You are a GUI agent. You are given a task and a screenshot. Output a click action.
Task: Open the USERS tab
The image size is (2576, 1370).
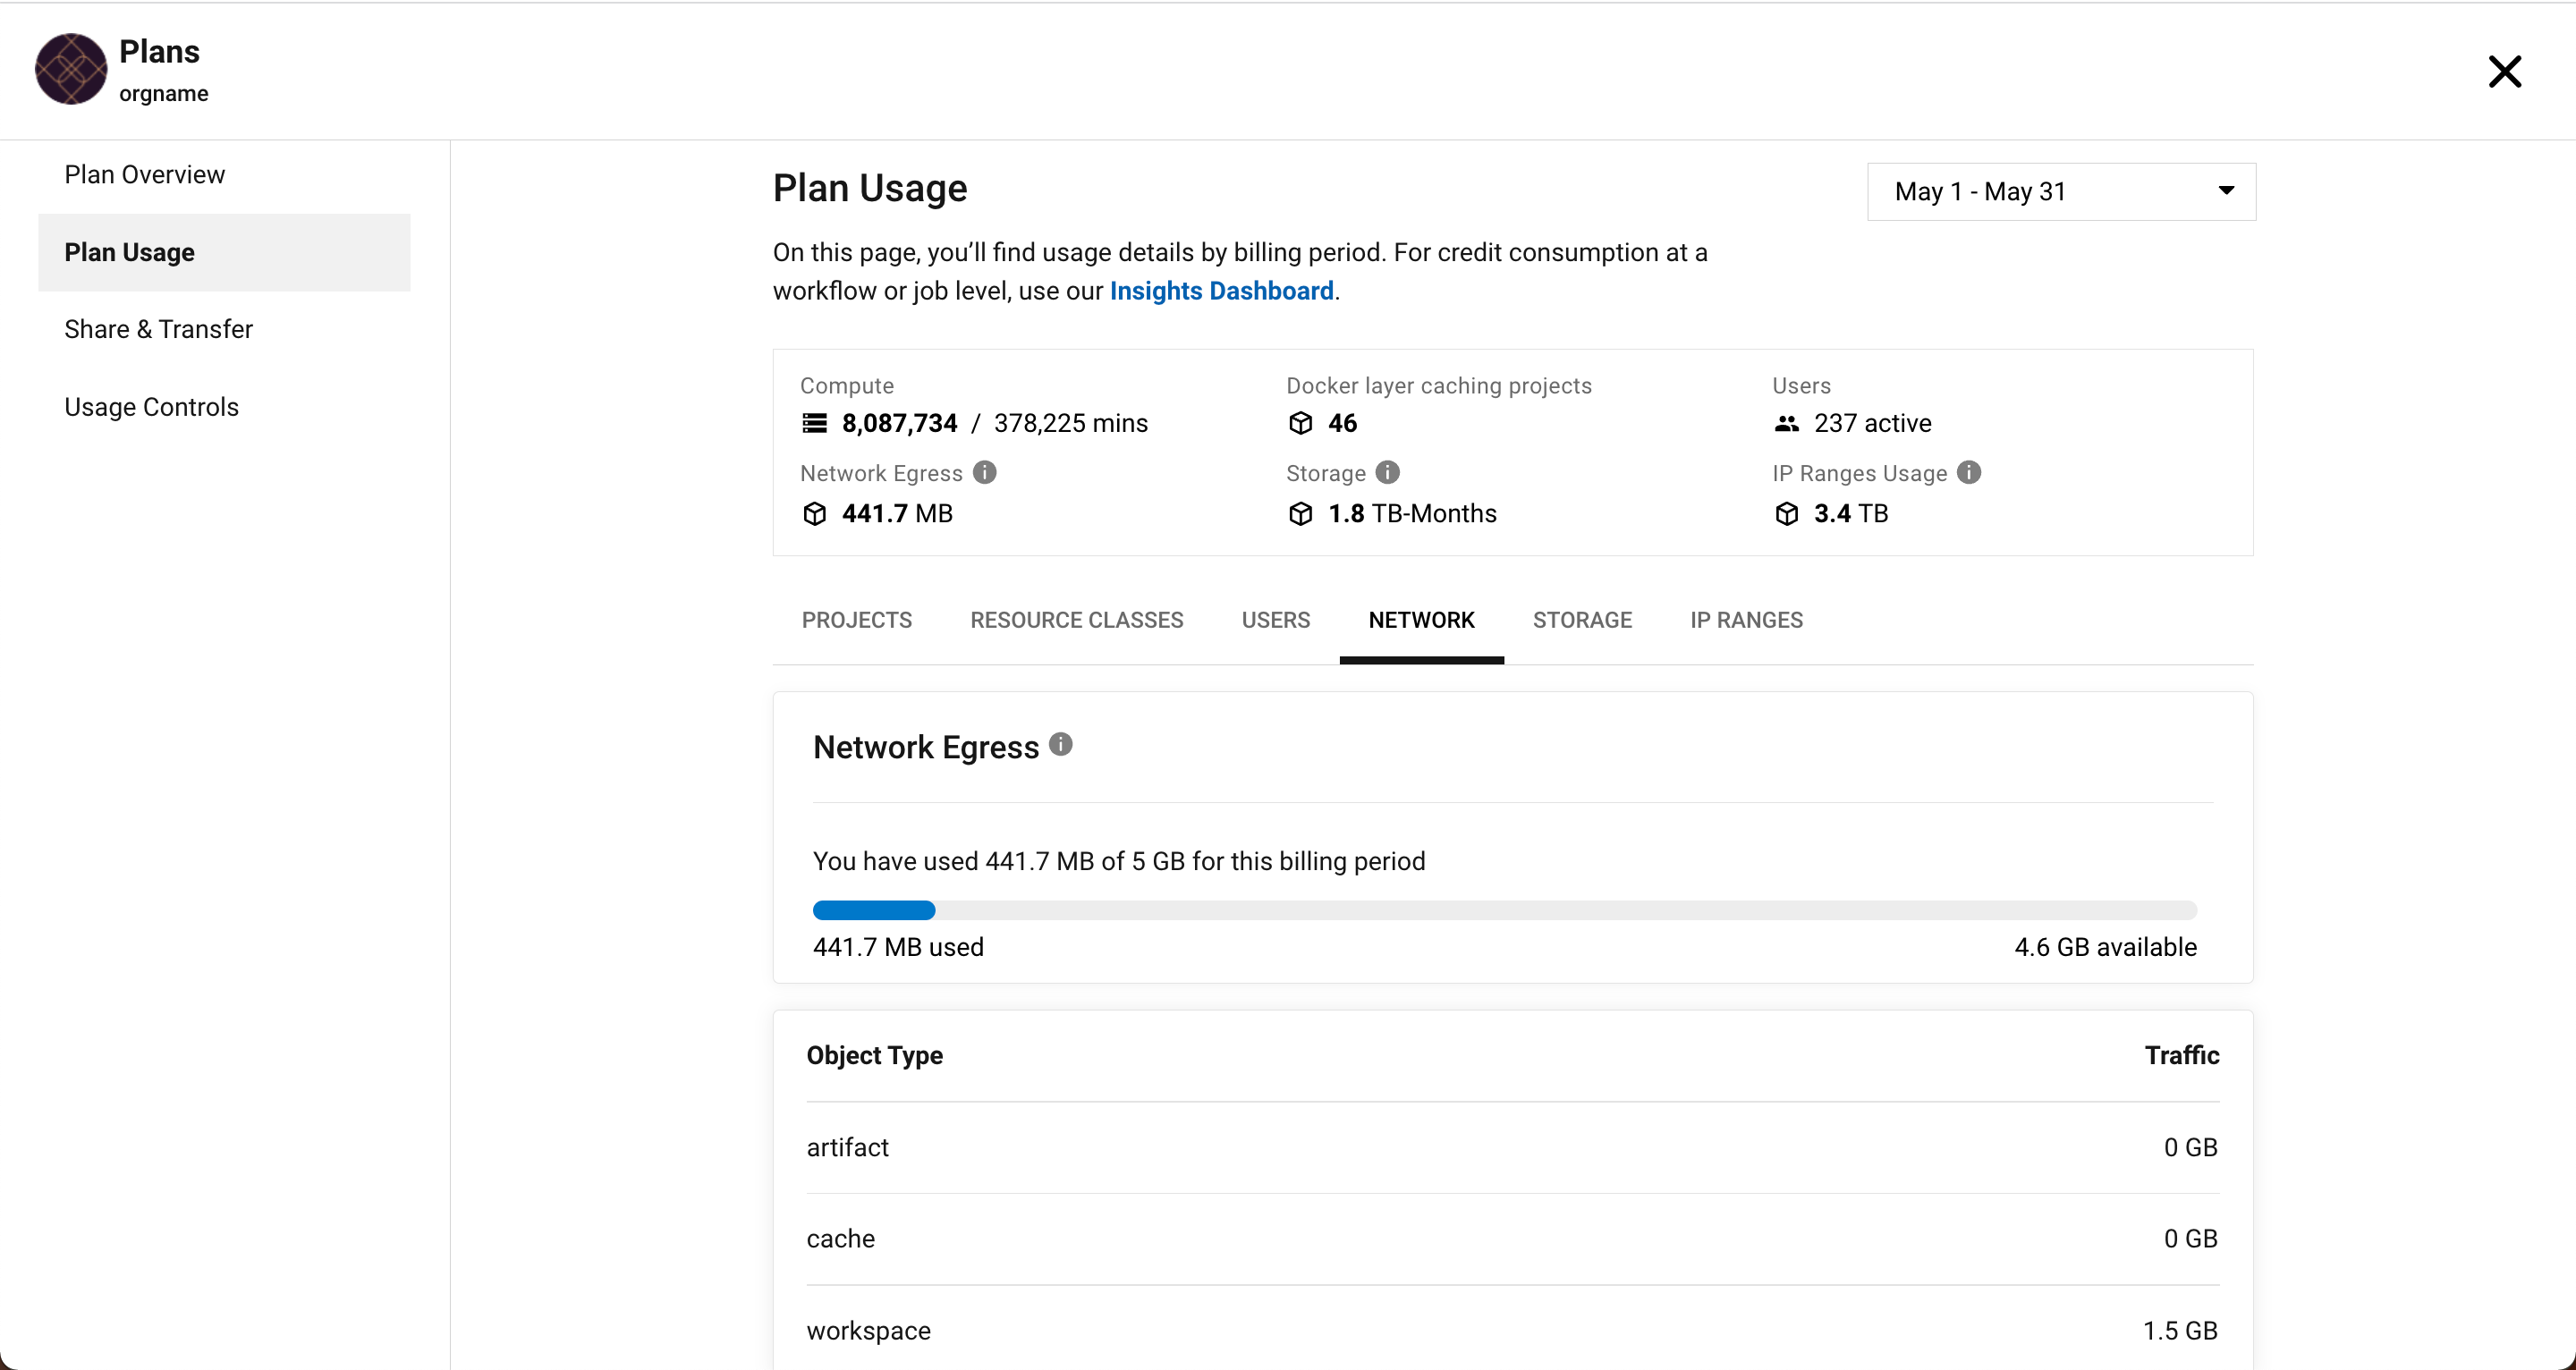1276,621
